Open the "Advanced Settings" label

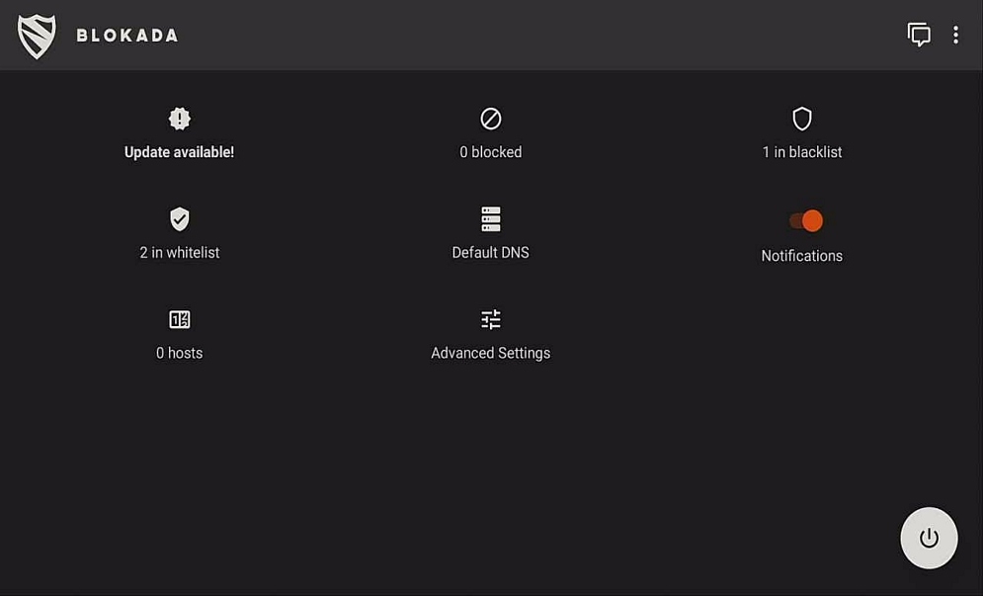pyautogui.click(x=491, y=353)
